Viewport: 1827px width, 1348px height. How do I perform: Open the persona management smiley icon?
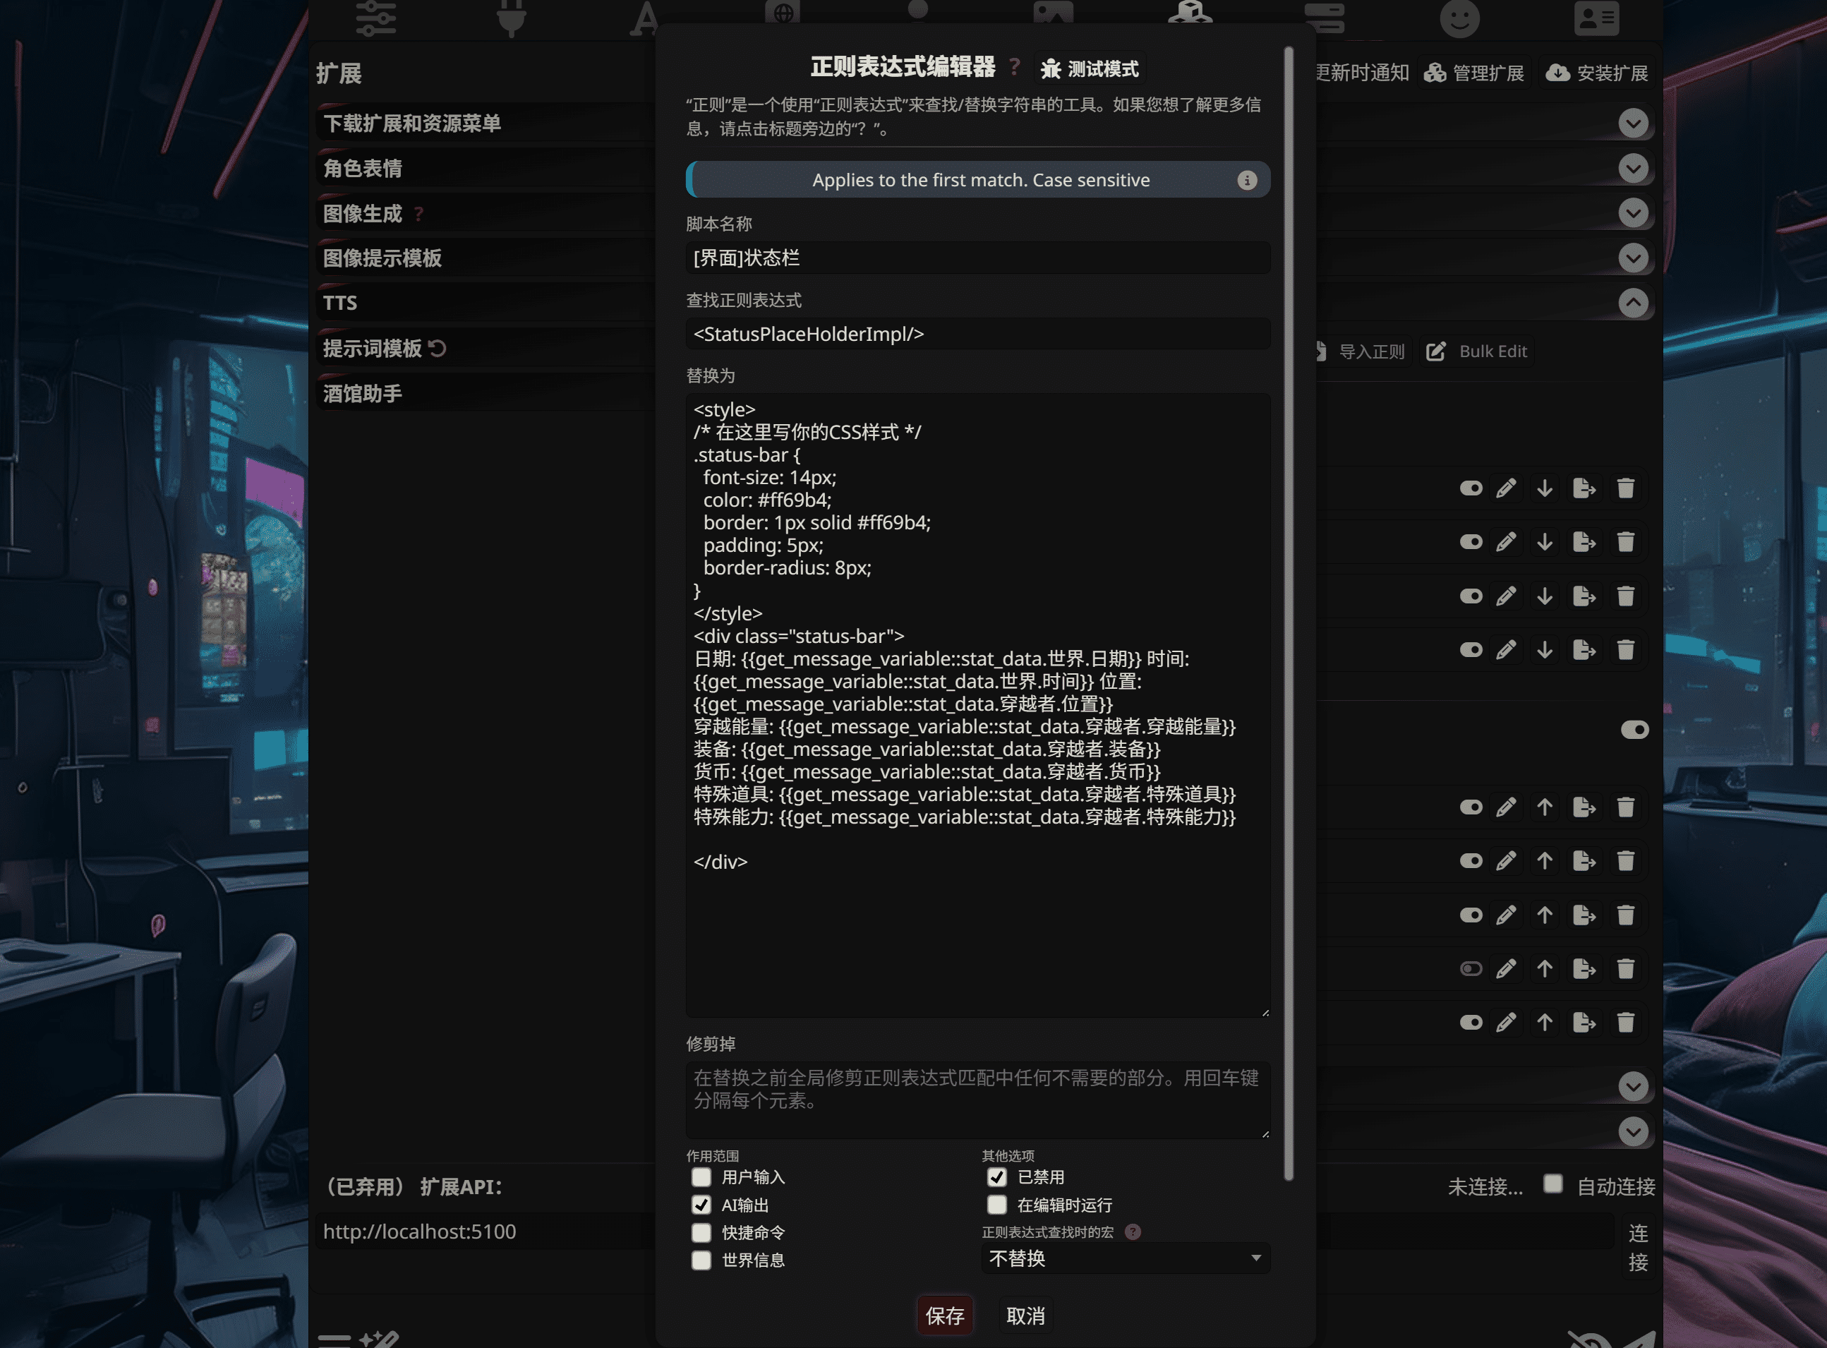tap(1459, 18)
